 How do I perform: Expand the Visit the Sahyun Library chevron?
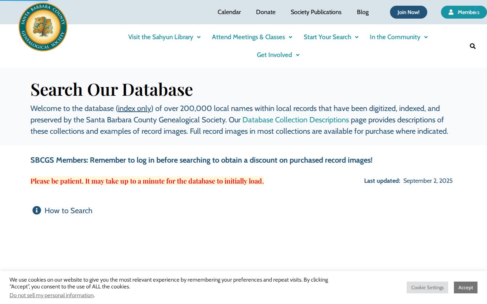199,37
